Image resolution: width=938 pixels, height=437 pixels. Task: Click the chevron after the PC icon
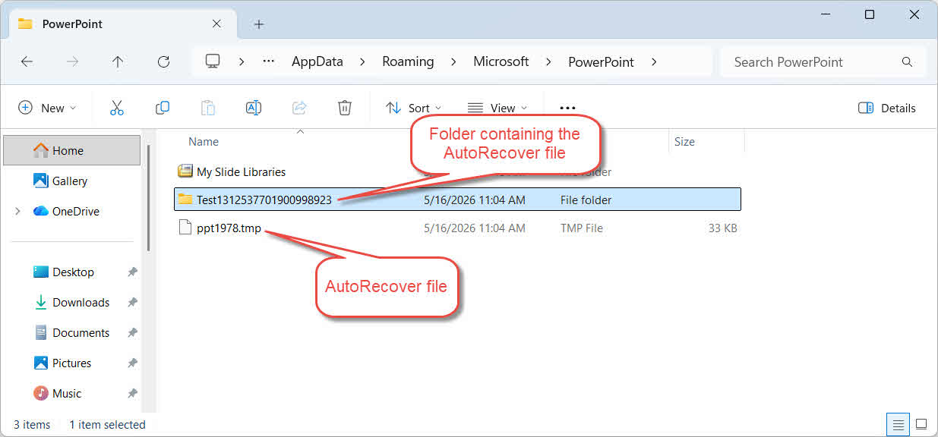(x=242, y=62)
